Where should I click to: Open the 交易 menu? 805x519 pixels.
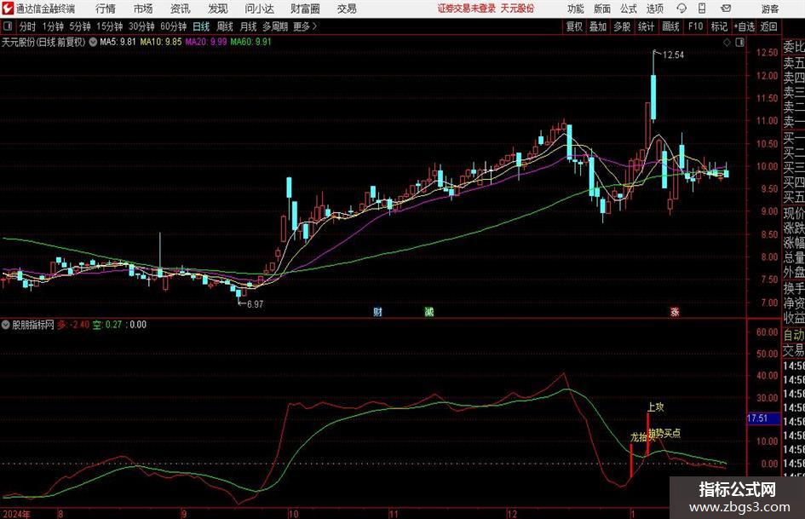(x=347, y=9)
